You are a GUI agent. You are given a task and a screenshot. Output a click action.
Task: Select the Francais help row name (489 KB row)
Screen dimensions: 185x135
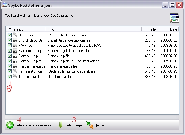click(x=28, y=56)
